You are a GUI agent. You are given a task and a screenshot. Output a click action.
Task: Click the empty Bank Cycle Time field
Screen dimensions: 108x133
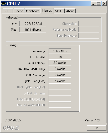(x=60, y=87)
